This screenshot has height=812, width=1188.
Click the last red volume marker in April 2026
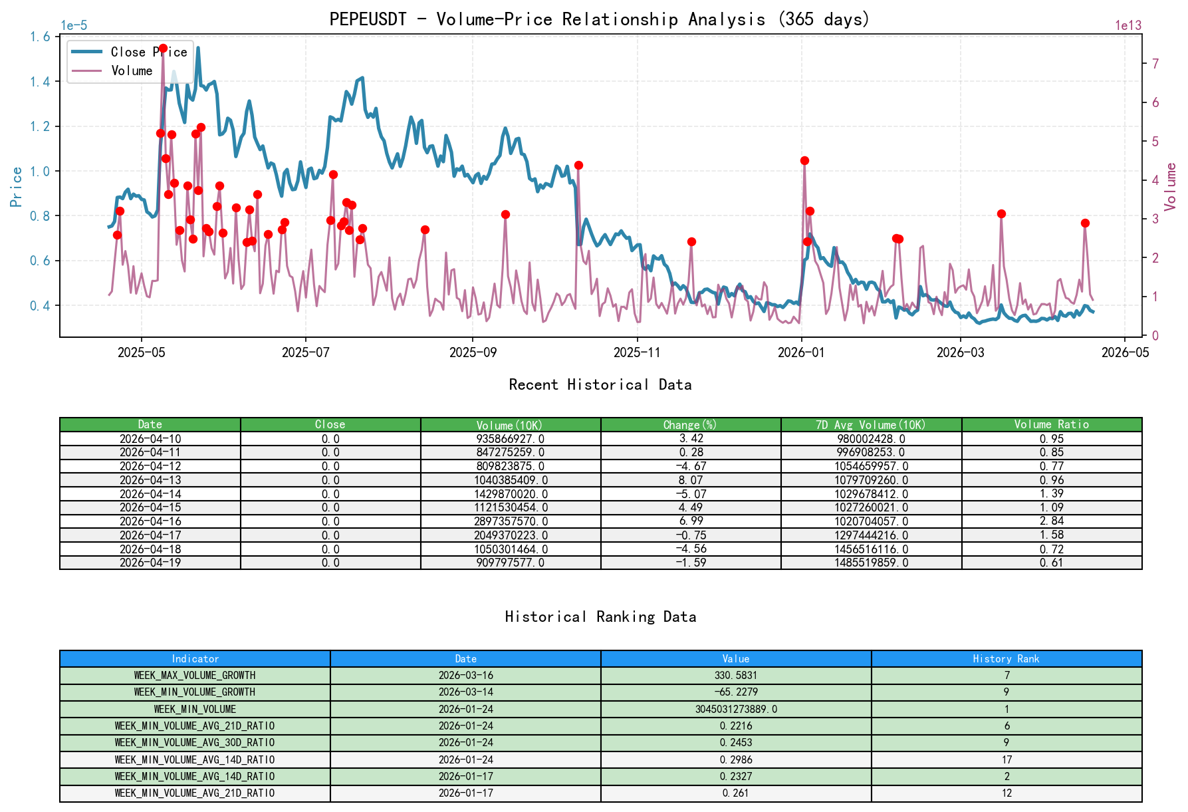point(1085,223)
